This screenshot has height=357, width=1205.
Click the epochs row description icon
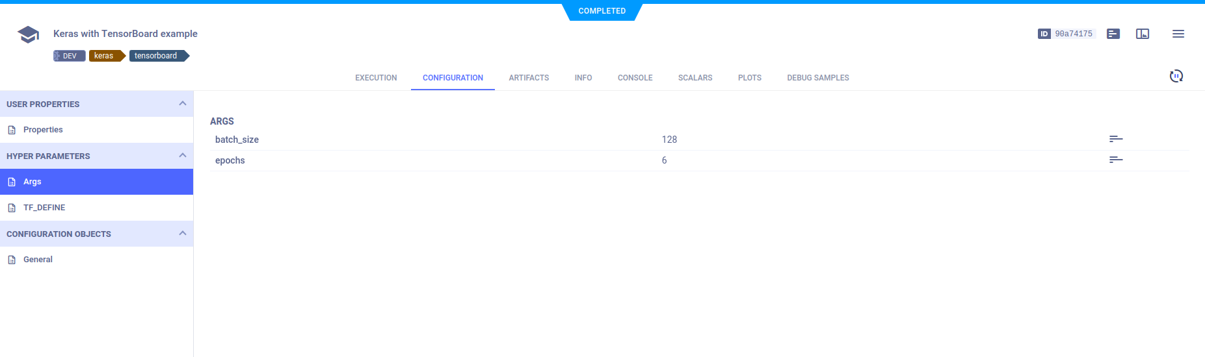click(1116, 160)
